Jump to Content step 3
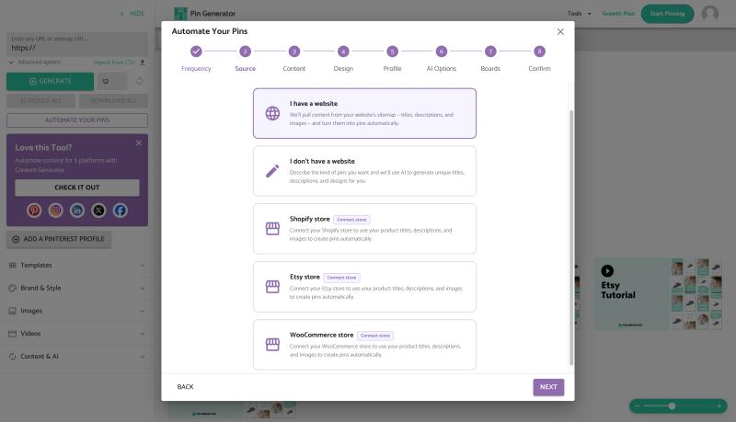 [293, 59]
